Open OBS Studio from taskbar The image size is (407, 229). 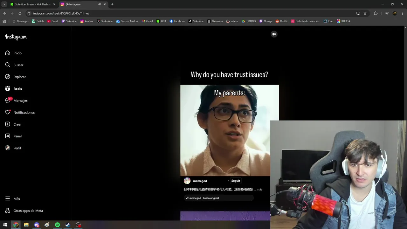pyautogui.click(x=78, y=225)
